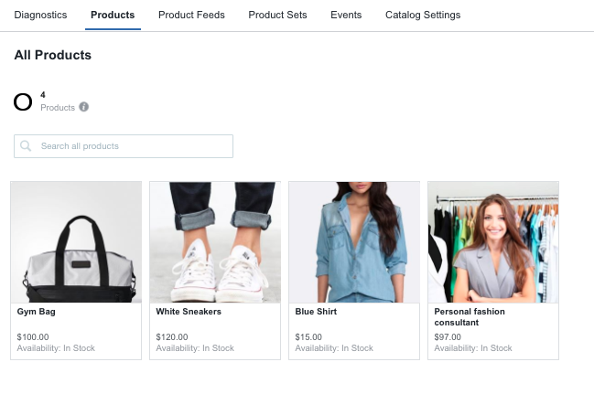
Task: Open the Events tab
Action: [346, 16]
